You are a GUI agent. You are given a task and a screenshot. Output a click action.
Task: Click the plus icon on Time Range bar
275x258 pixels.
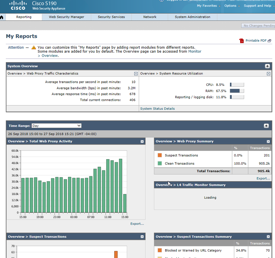pos(266,126)
